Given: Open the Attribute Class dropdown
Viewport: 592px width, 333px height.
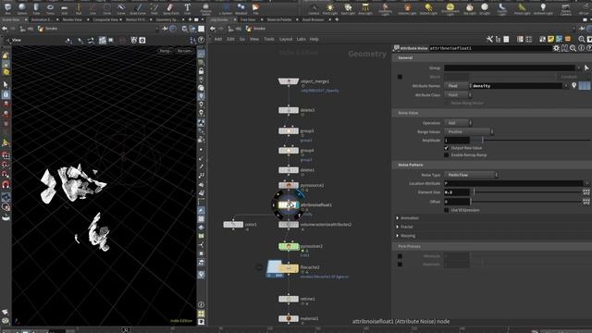Looking at the screenshot, I should click(458, 95).
